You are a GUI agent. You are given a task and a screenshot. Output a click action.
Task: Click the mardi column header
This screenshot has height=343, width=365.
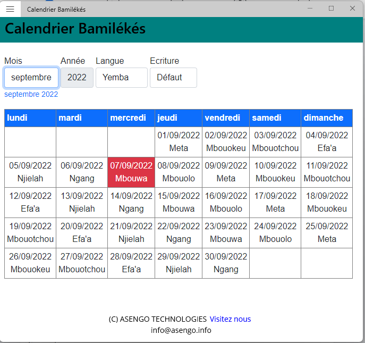tap(82, 118)
